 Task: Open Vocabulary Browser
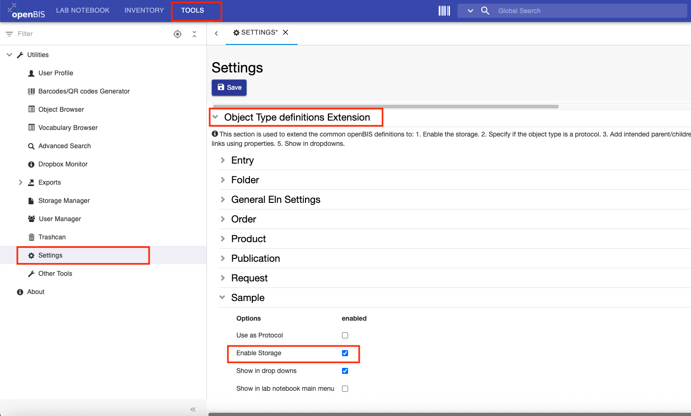(68, 128)
